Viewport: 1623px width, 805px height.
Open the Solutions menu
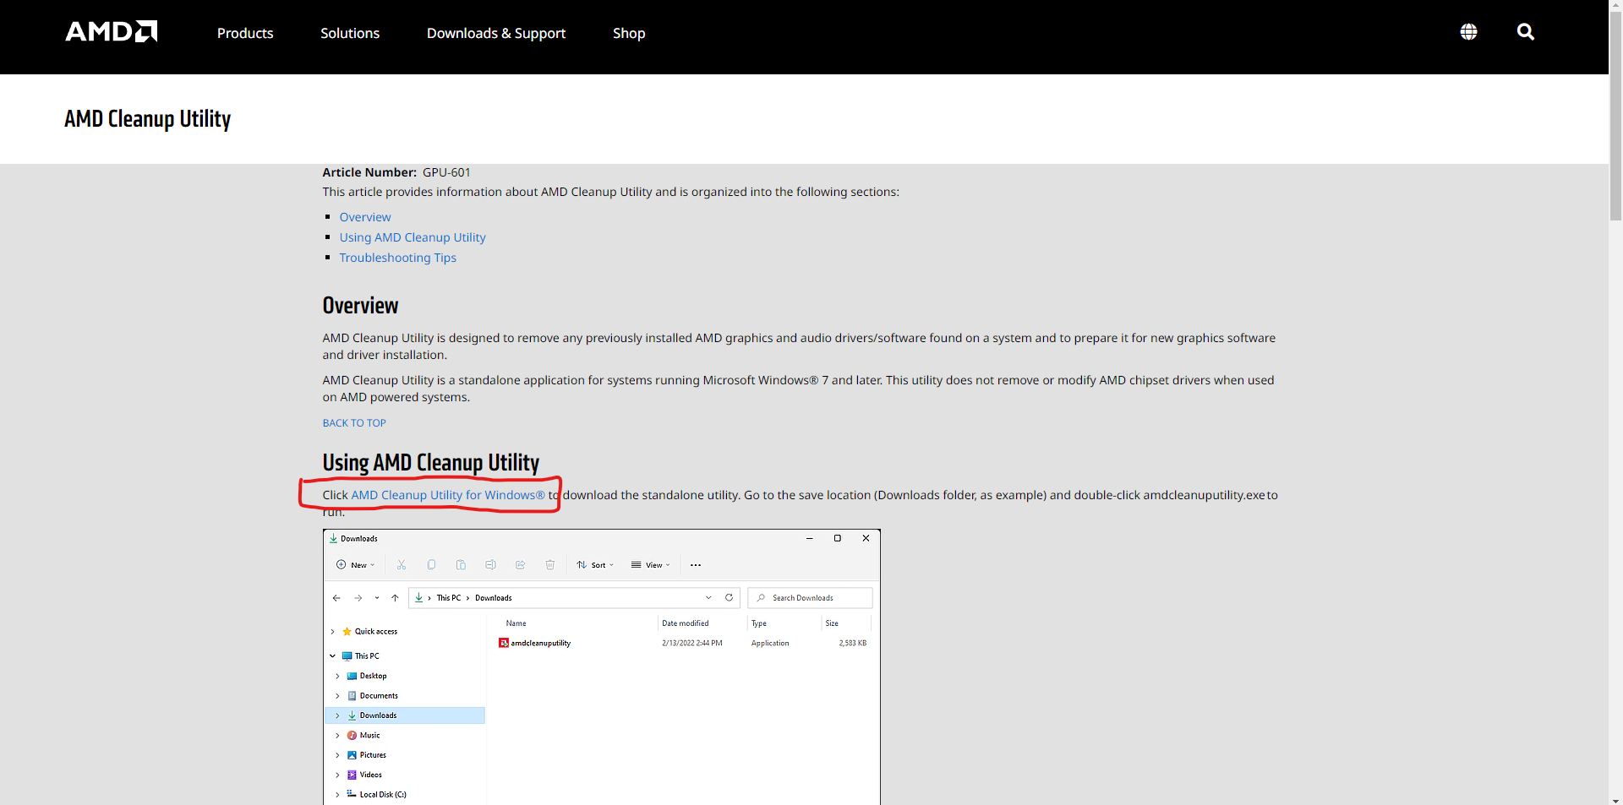(x=350, y=33)
